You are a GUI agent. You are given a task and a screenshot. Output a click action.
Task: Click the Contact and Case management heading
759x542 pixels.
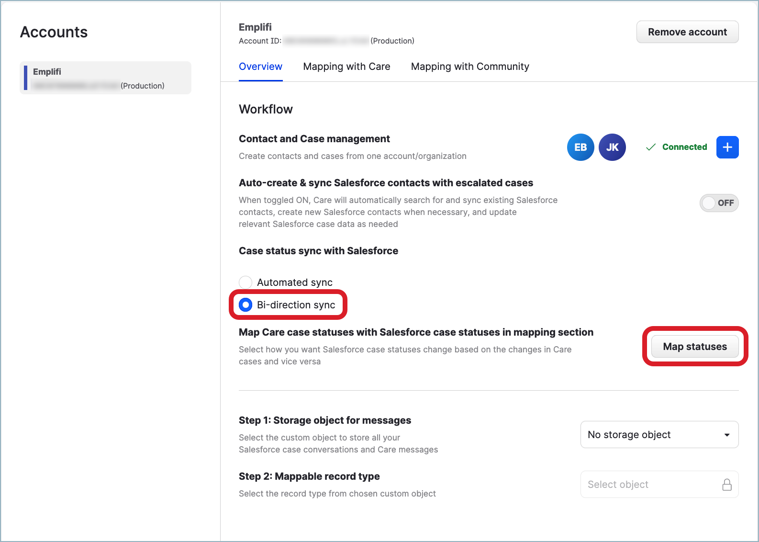314,139
